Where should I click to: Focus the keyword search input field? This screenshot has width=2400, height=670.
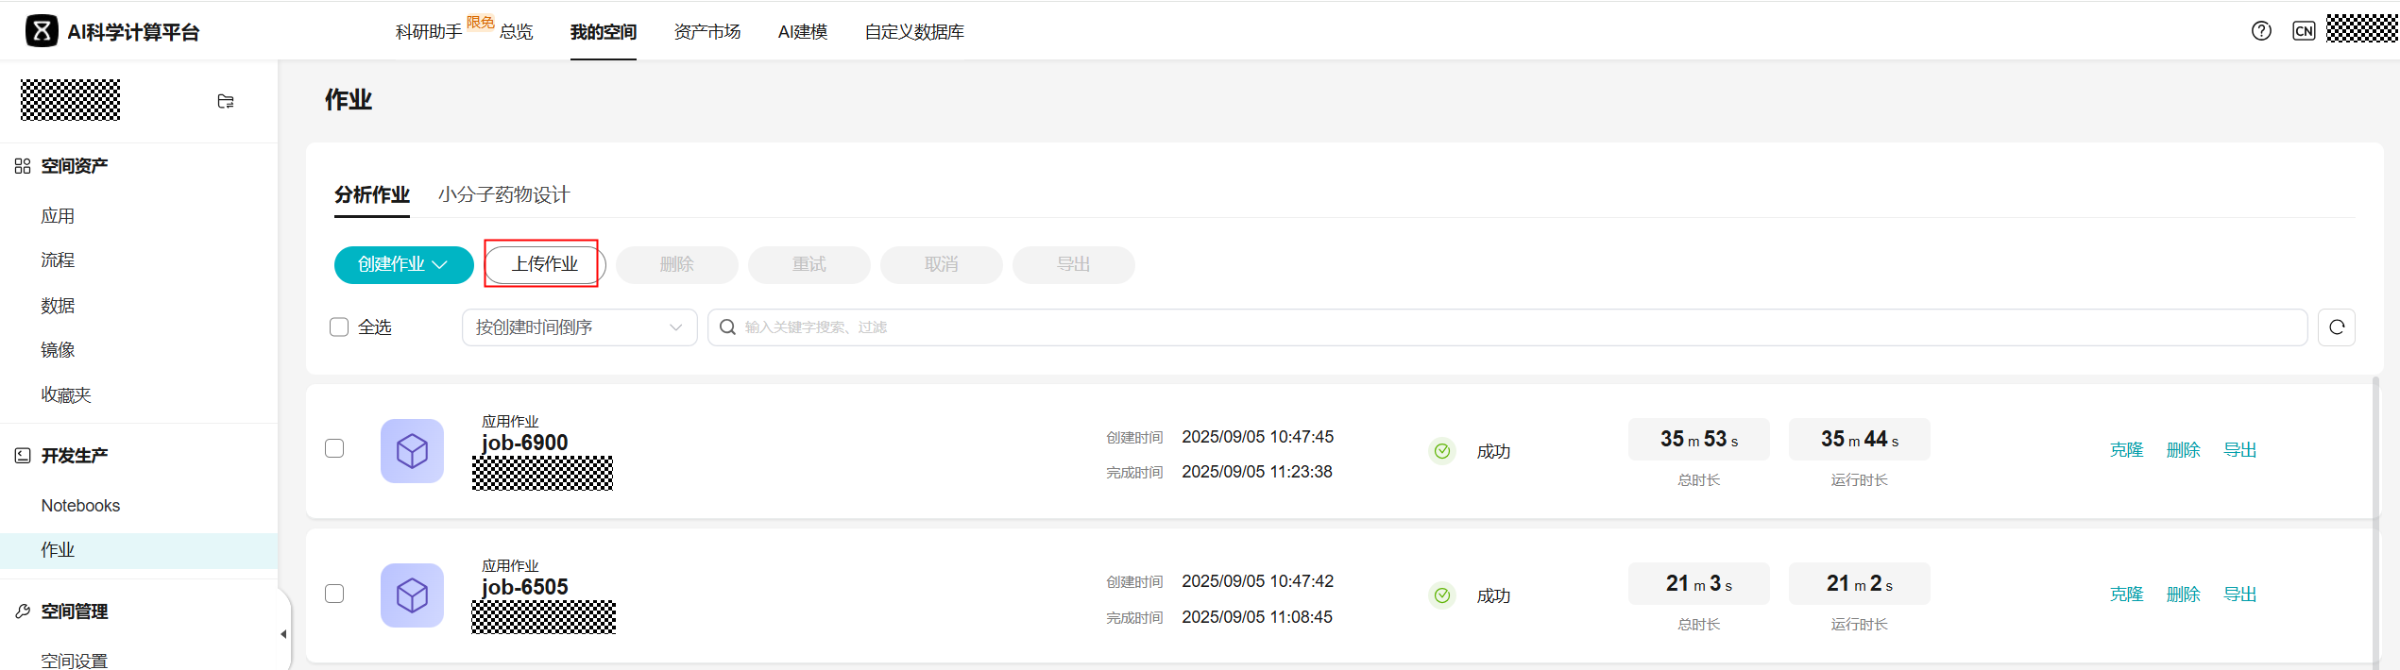click(x=1511, y=327)
